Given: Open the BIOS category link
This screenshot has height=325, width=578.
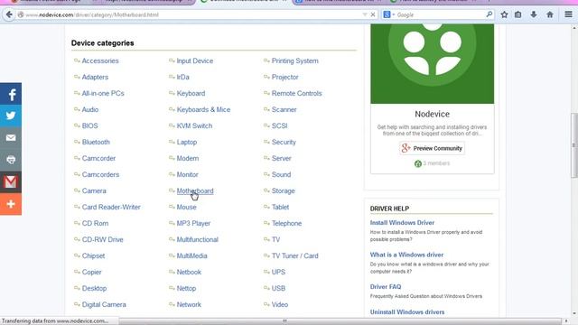Looking at the screenshot, I should click(90, 125).
